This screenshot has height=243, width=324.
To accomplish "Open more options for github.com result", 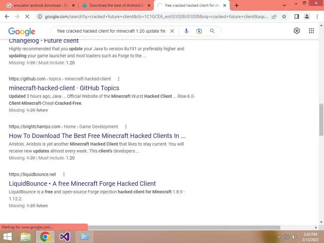I will click(x=118, y=79).
